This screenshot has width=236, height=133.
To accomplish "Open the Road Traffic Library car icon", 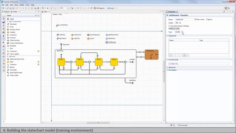I will (3, 32).
